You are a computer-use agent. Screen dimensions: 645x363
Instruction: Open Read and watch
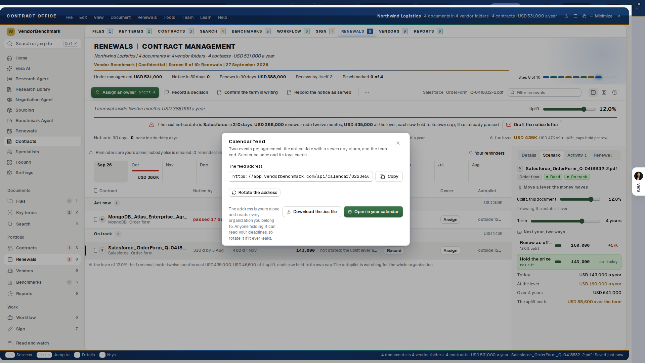42,343
